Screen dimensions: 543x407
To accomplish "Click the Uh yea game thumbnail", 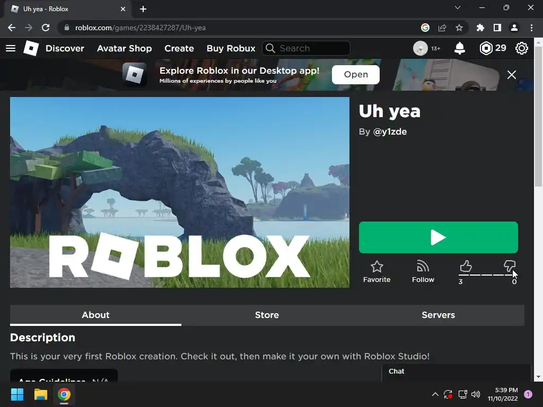I will (180, 192).
